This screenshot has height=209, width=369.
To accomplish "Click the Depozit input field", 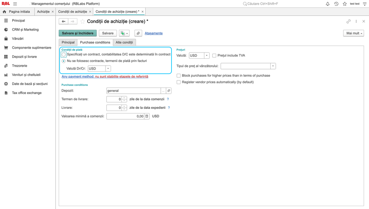I will [133, 90].
